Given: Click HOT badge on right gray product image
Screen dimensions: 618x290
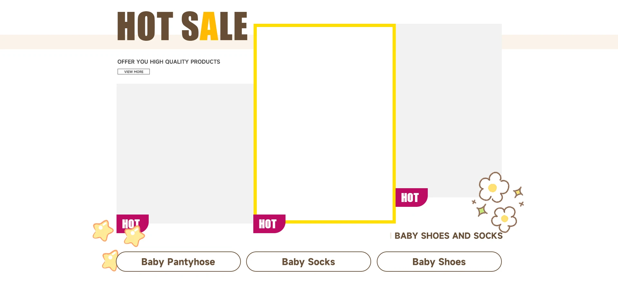Looking at the screenshot, I should click(411, 198).
